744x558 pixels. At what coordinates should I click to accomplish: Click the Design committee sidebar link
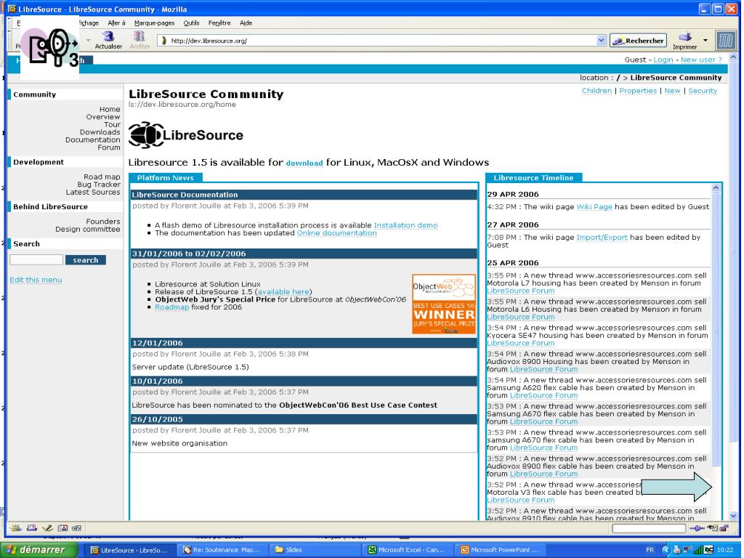(88, 229)
